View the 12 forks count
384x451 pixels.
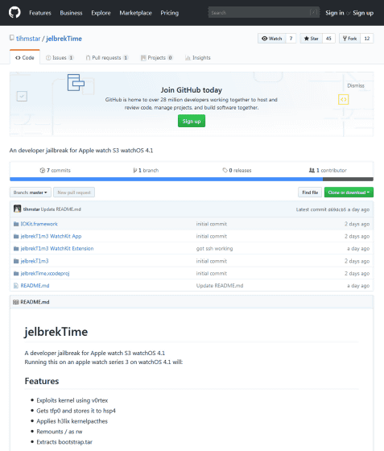(x=367, y=39)
